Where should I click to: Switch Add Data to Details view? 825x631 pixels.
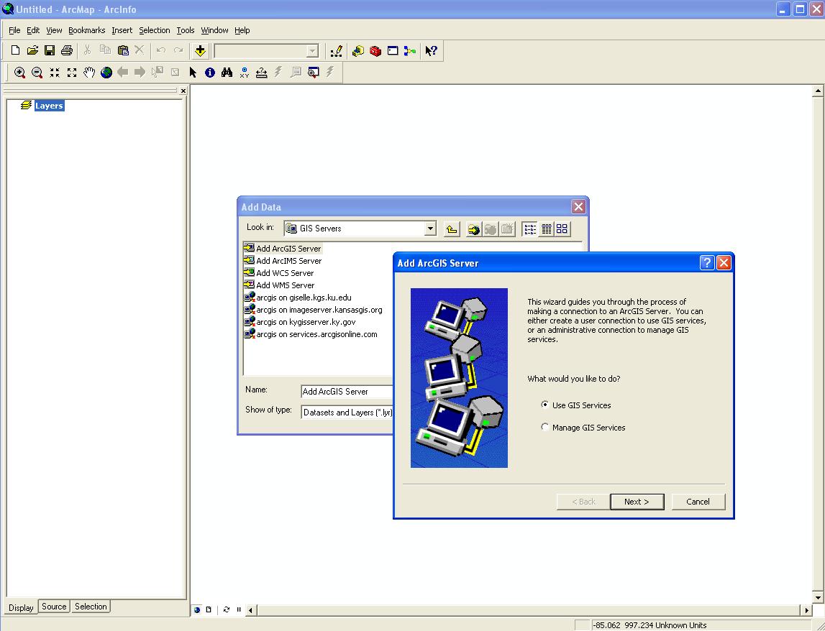[547, 229]
